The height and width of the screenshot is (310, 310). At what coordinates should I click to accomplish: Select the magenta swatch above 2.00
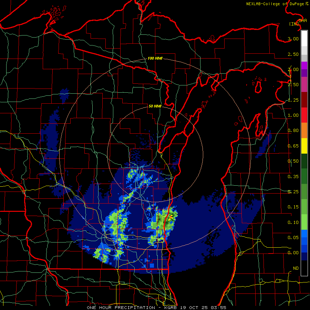[304, 65]
